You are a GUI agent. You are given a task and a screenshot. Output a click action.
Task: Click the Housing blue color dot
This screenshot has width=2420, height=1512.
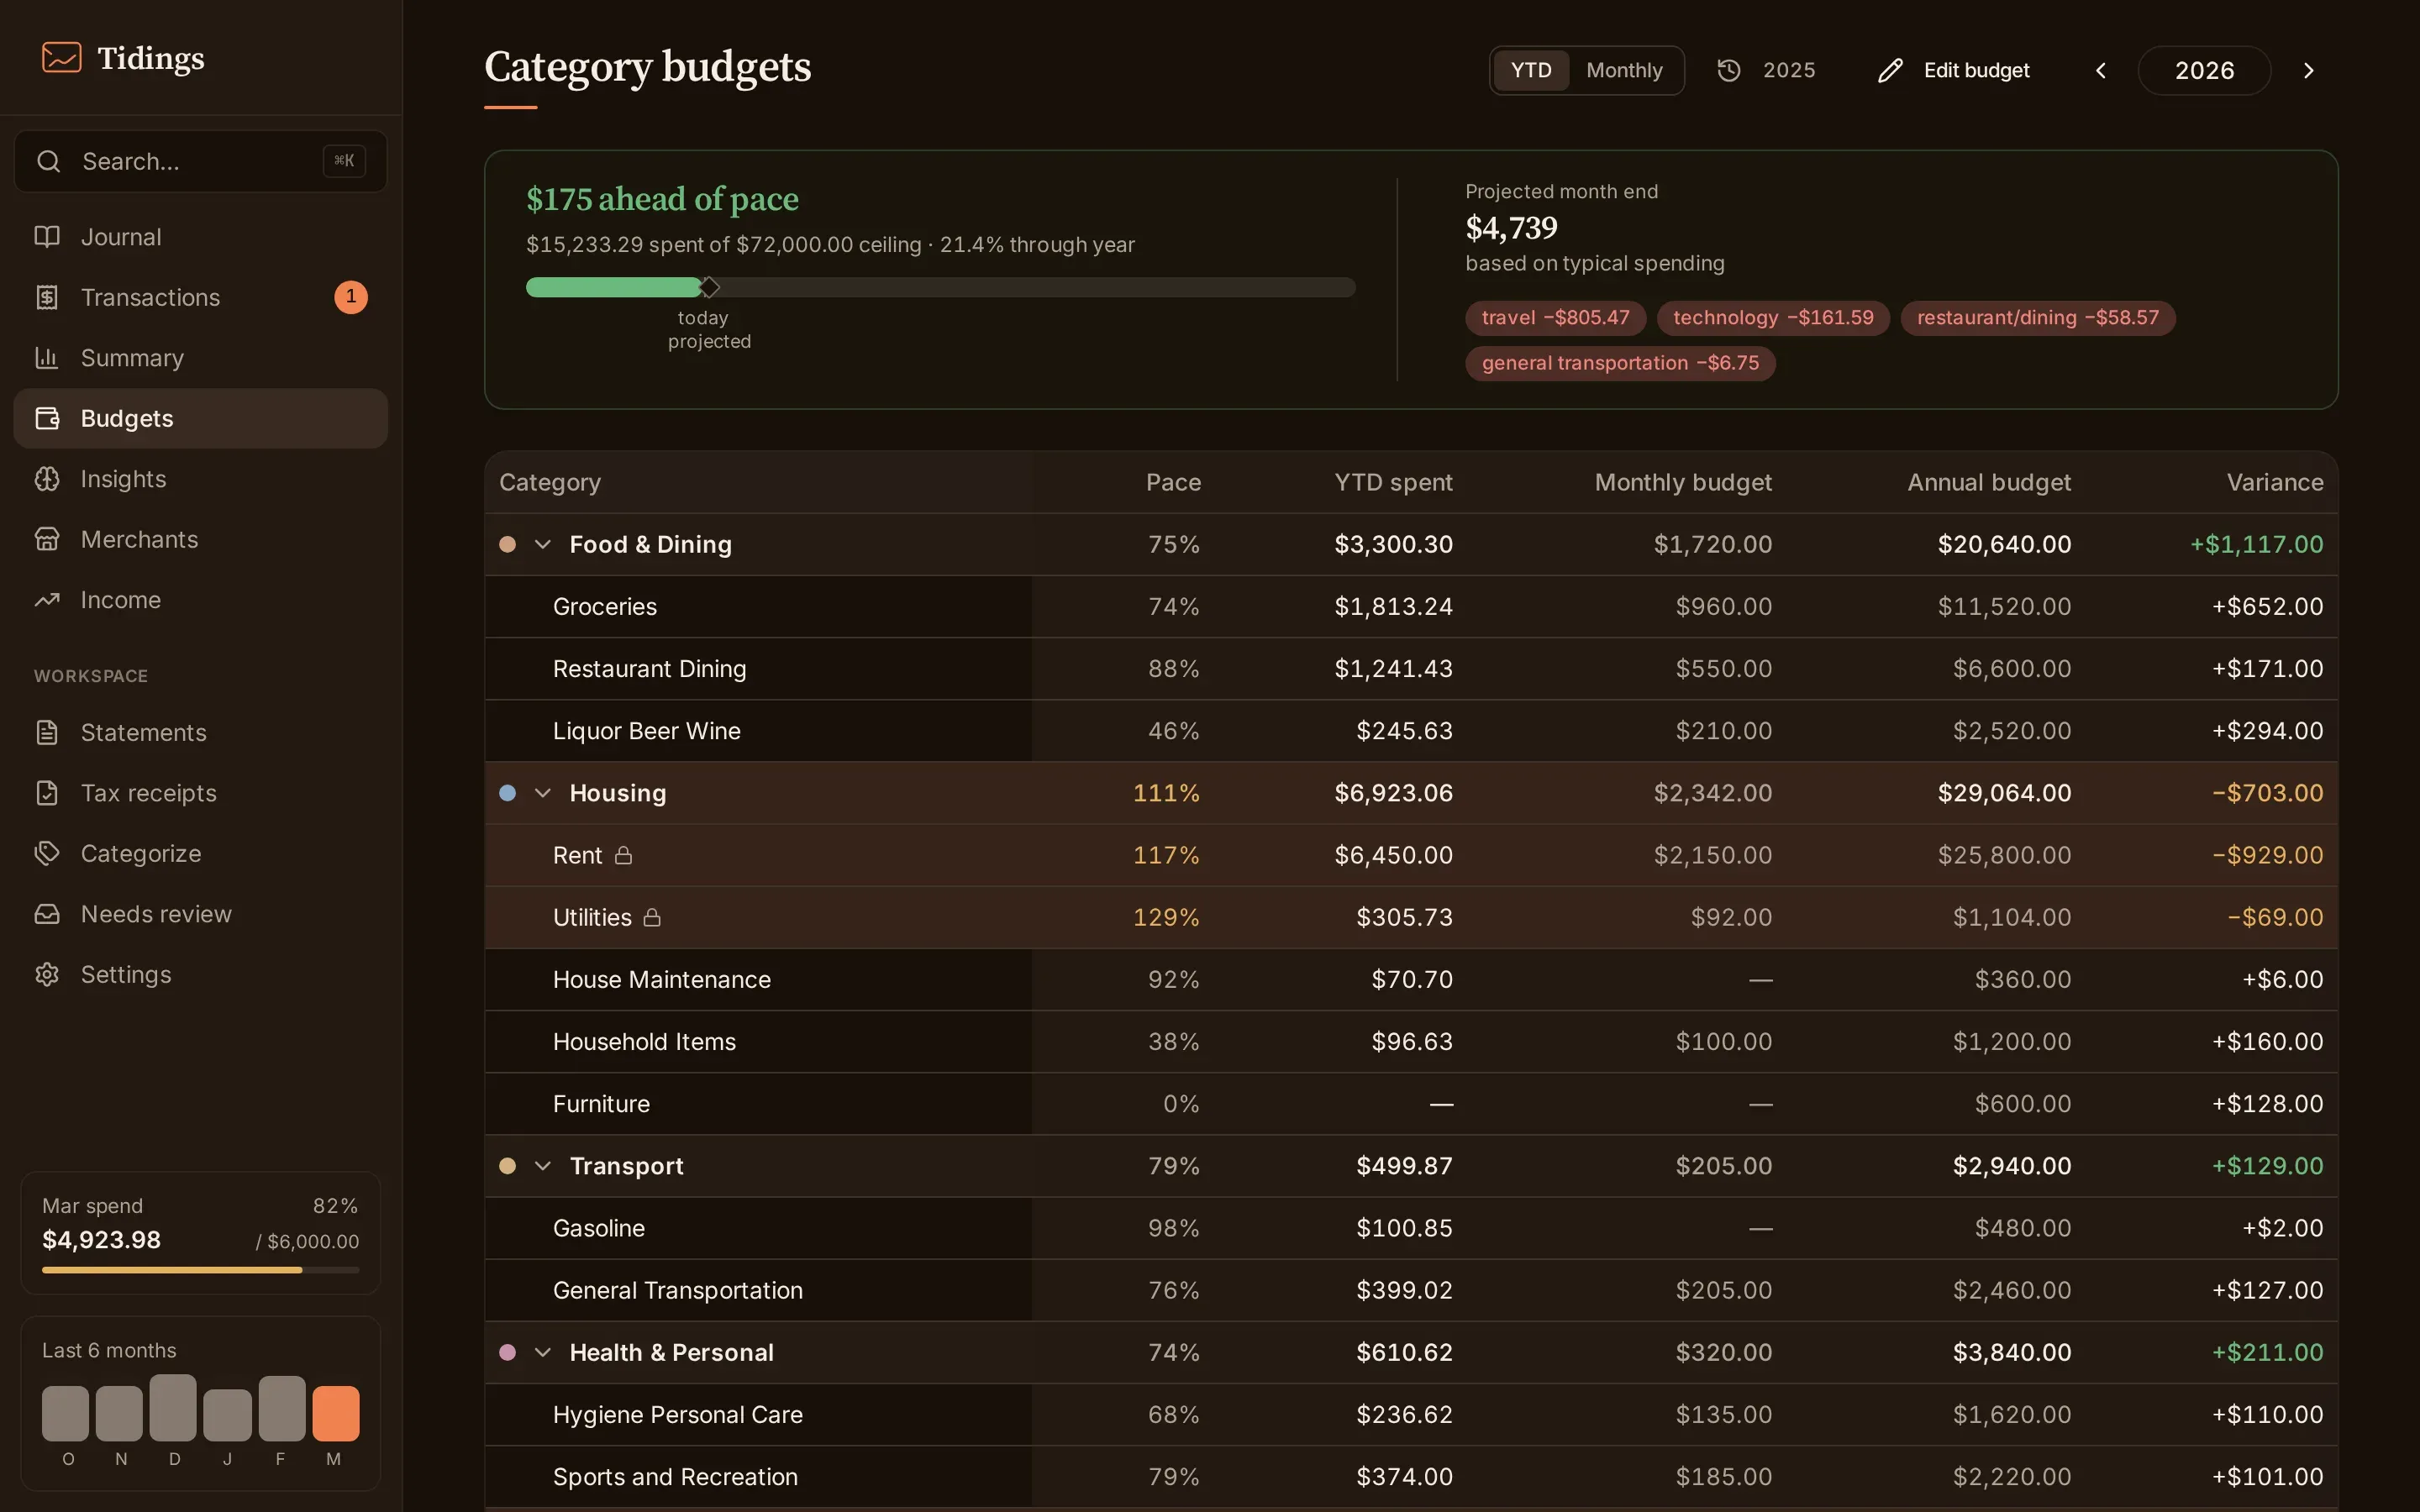point(508,793)
